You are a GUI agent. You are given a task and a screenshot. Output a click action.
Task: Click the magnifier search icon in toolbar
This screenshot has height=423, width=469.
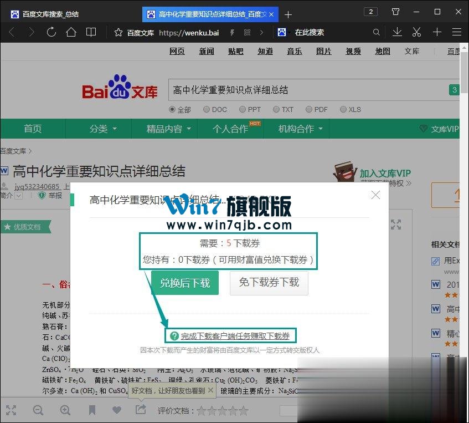(377, 32)
